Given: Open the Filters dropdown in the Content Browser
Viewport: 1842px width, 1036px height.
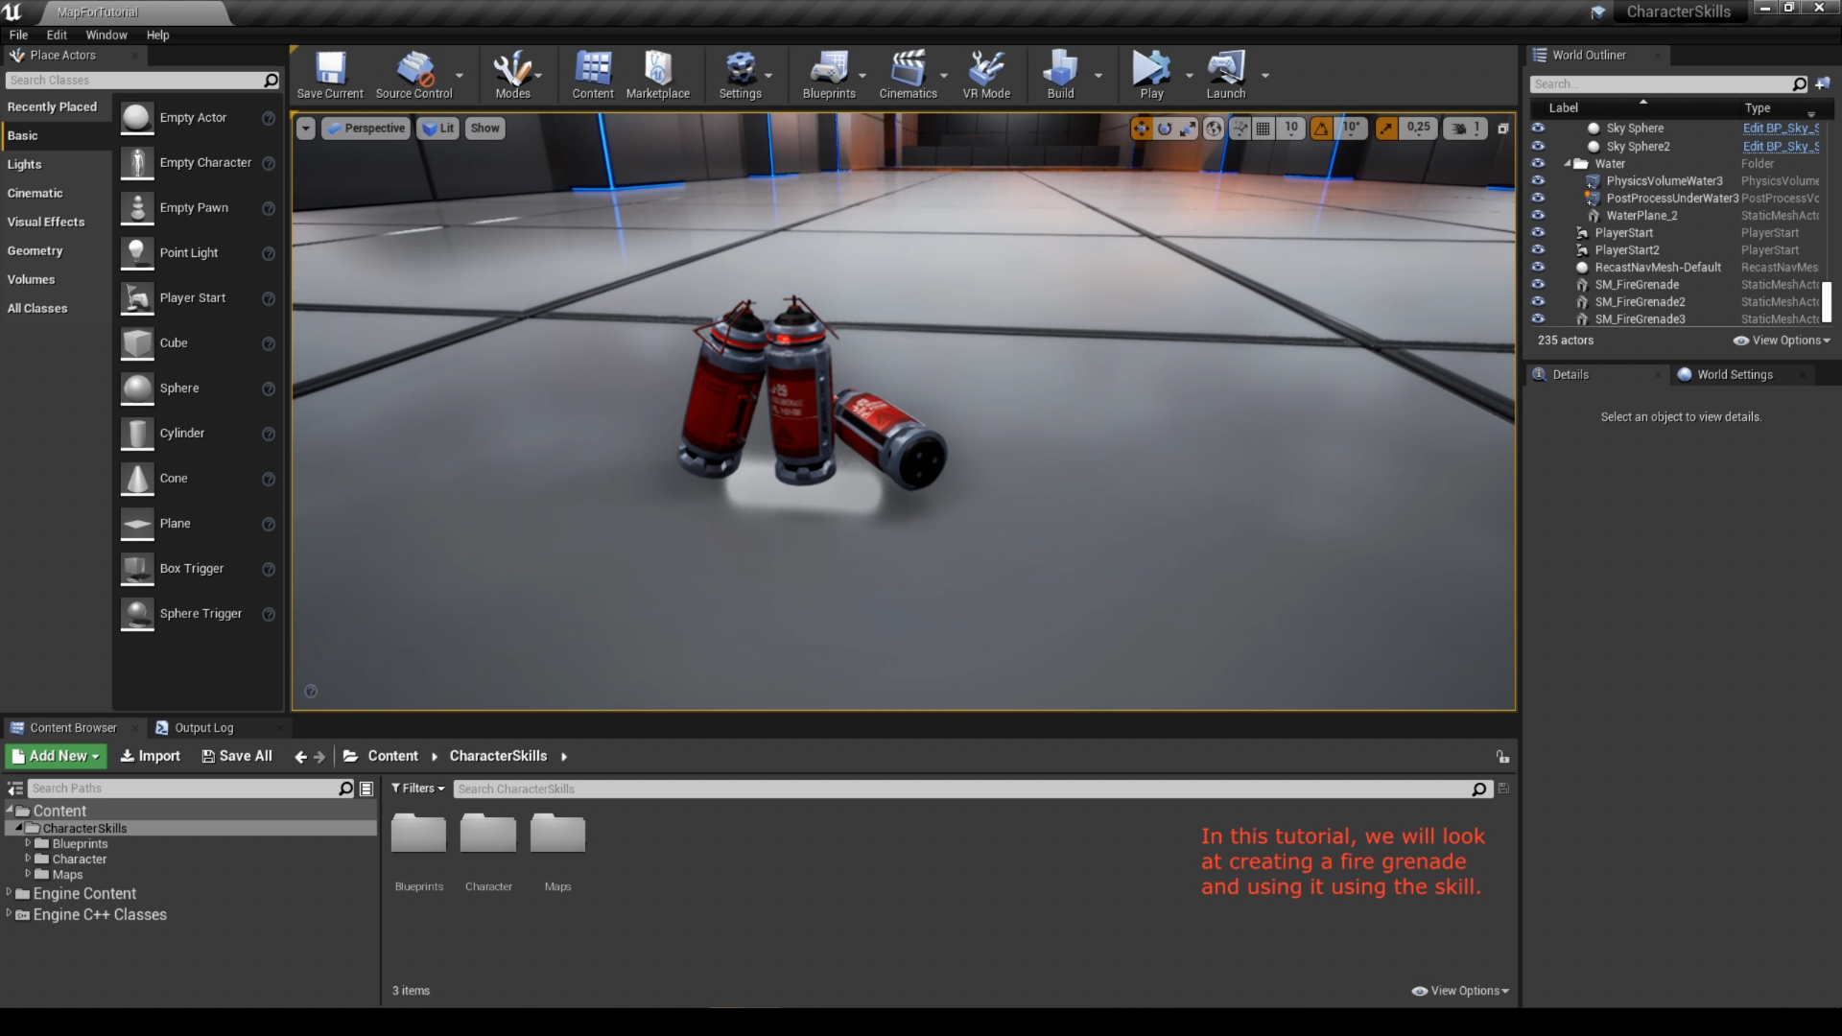Looking at the screenshot, I should pyautogui.click(x=418, y=789).
